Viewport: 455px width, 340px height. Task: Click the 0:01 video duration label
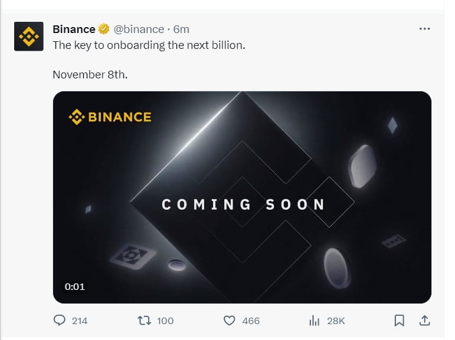point(75,286)
